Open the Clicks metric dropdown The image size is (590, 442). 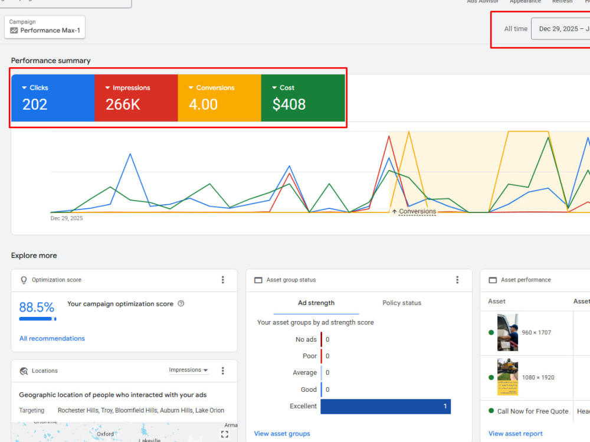[35, 88]
